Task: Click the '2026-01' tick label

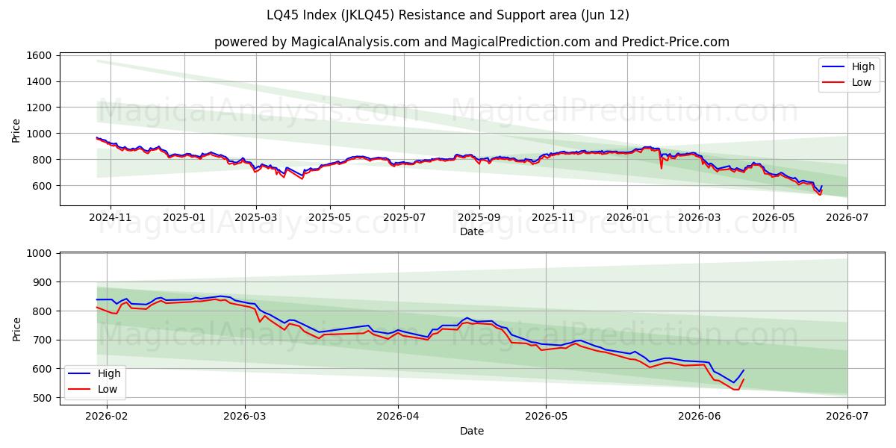Action: 627,217
